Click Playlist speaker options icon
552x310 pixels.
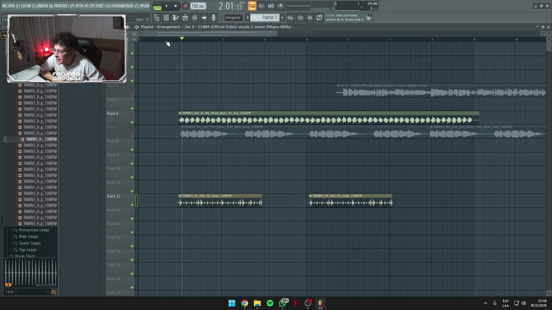point(137,27)
